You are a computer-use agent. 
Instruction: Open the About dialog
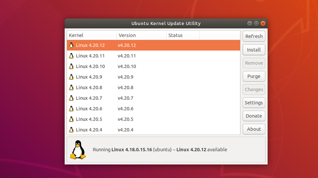[x=254, y=129]
